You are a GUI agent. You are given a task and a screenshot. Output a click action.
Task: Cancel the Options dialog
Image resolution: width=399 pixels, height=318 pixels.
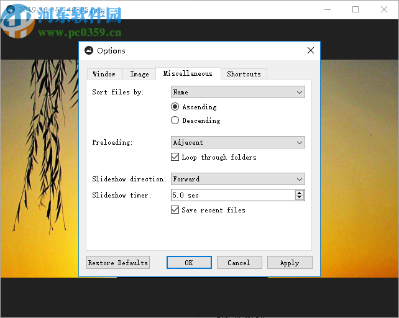coord(239,263)
